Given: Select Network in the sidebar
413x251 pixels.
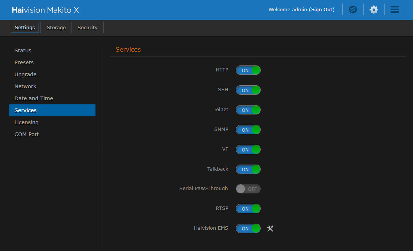Looking at the screenshot, I should (x=25, y=86).
